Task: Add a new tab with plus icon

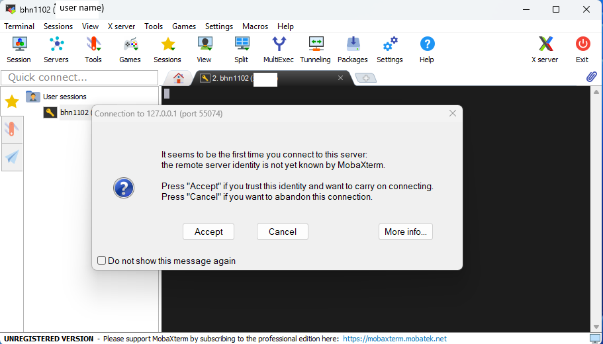Action: tap(366, 78)
